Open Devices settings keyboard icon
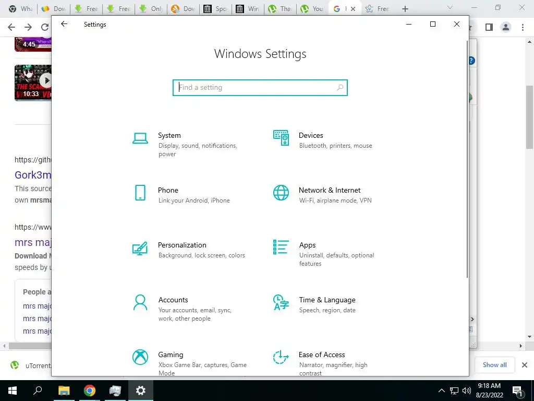 tap(281, 137)
